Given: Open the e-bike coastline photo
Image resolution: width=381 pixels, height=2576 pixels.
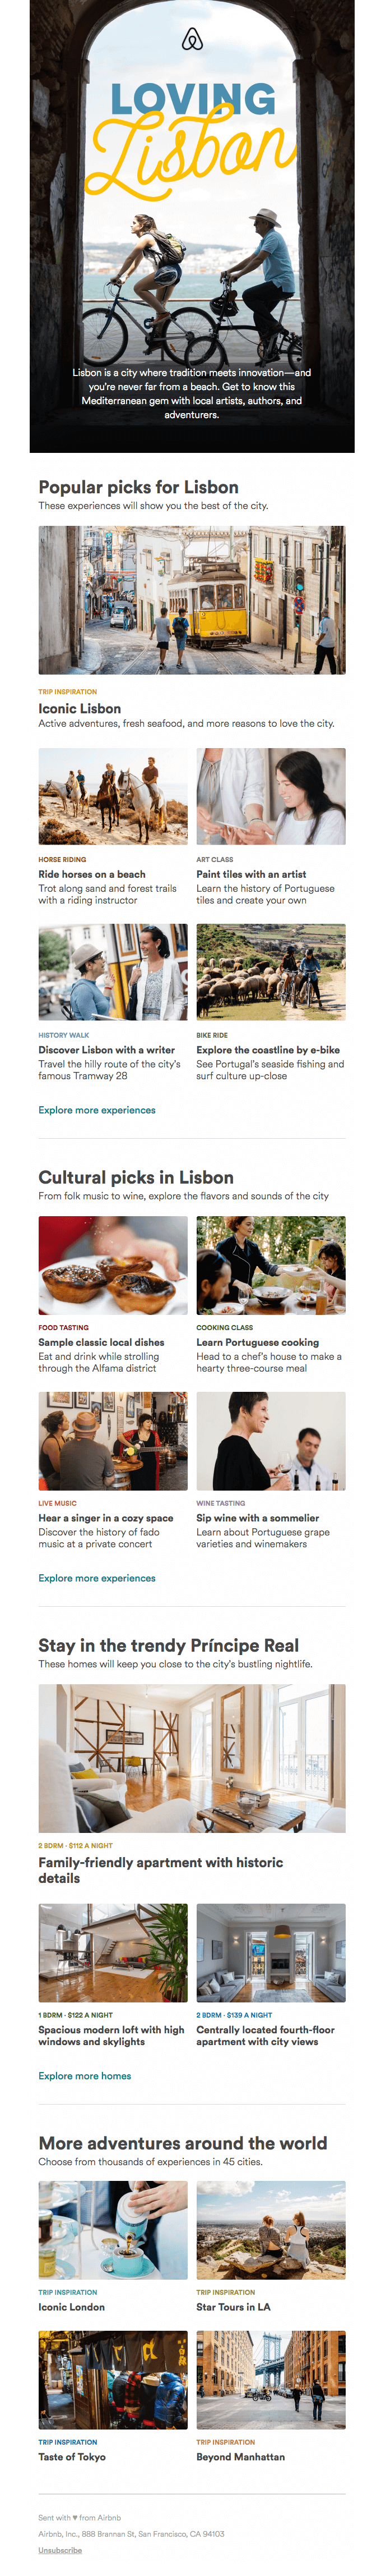Looking at the screenshot, I should 271,972.
